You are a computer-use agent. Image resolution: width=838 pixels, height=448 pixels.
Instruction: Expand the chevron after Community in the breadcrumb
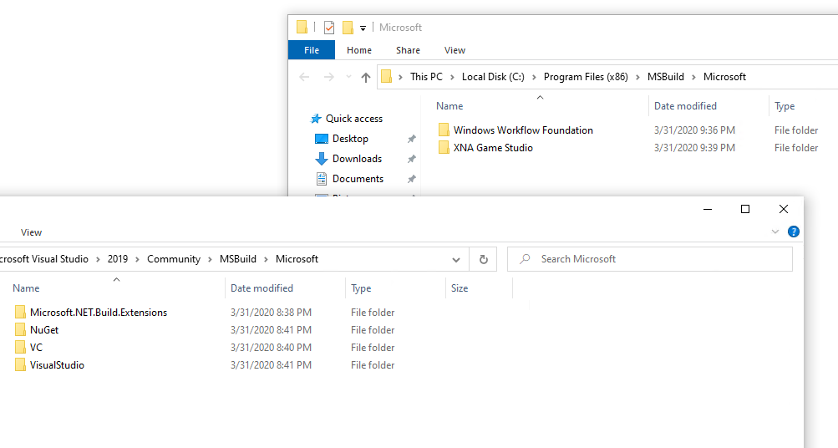click(210, 260)
